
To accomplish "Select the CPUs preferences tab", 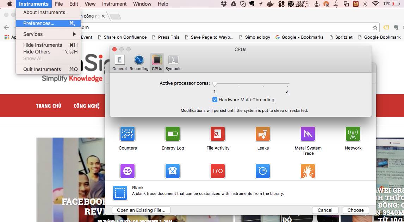I will click(x=157, y=63).
